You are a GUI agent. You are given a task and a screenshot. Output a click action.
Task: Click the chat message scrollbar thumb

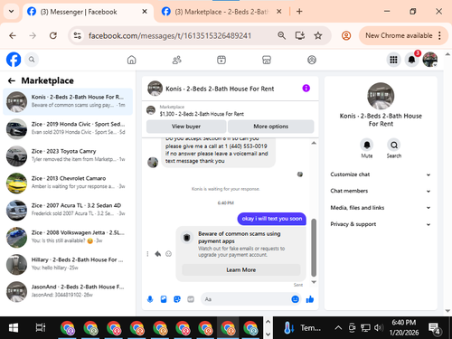(x=314, y=248)
